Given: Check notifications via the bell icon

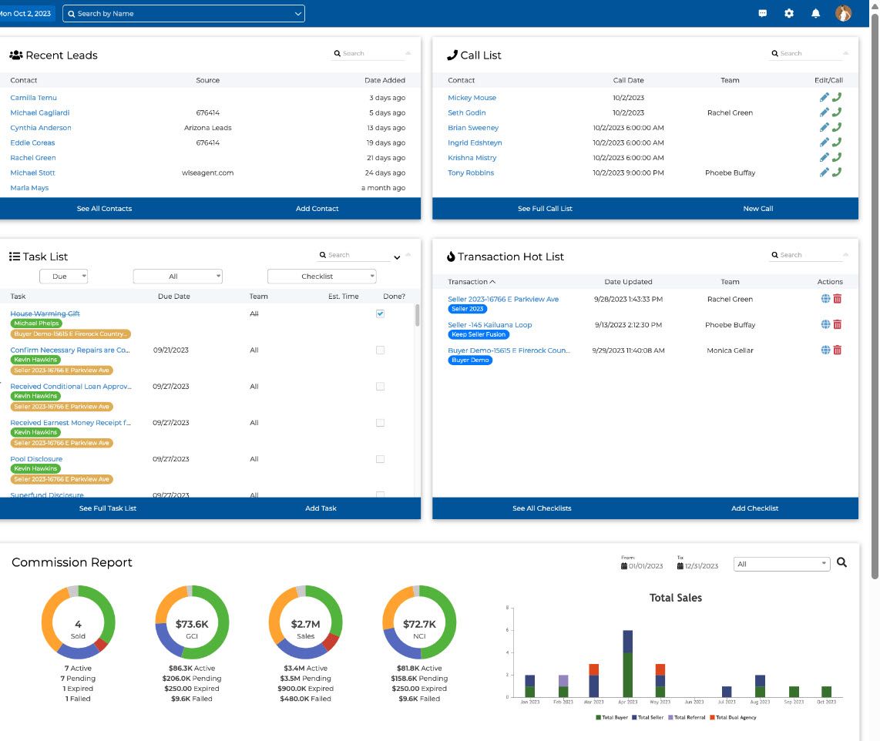Looking at the screenshot, I should (815, 13).
